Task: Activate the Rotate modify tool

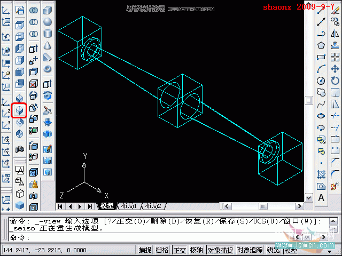Action: pyautogui.click(x=335, y=81)
